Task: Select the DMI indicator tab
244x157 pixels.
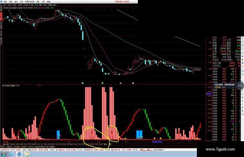Action: [x=17, y=144]
